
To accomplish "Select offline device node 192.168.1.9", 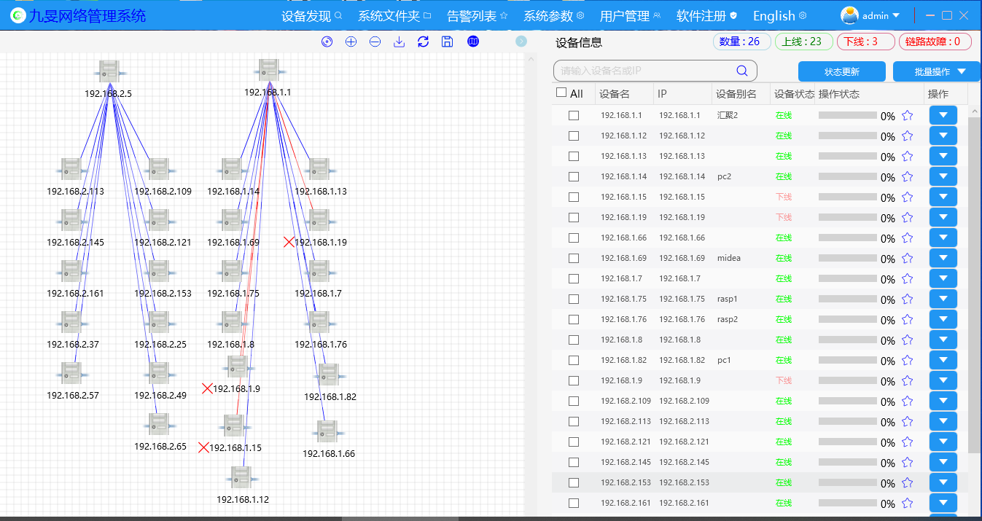I will [x=237, y=367].
